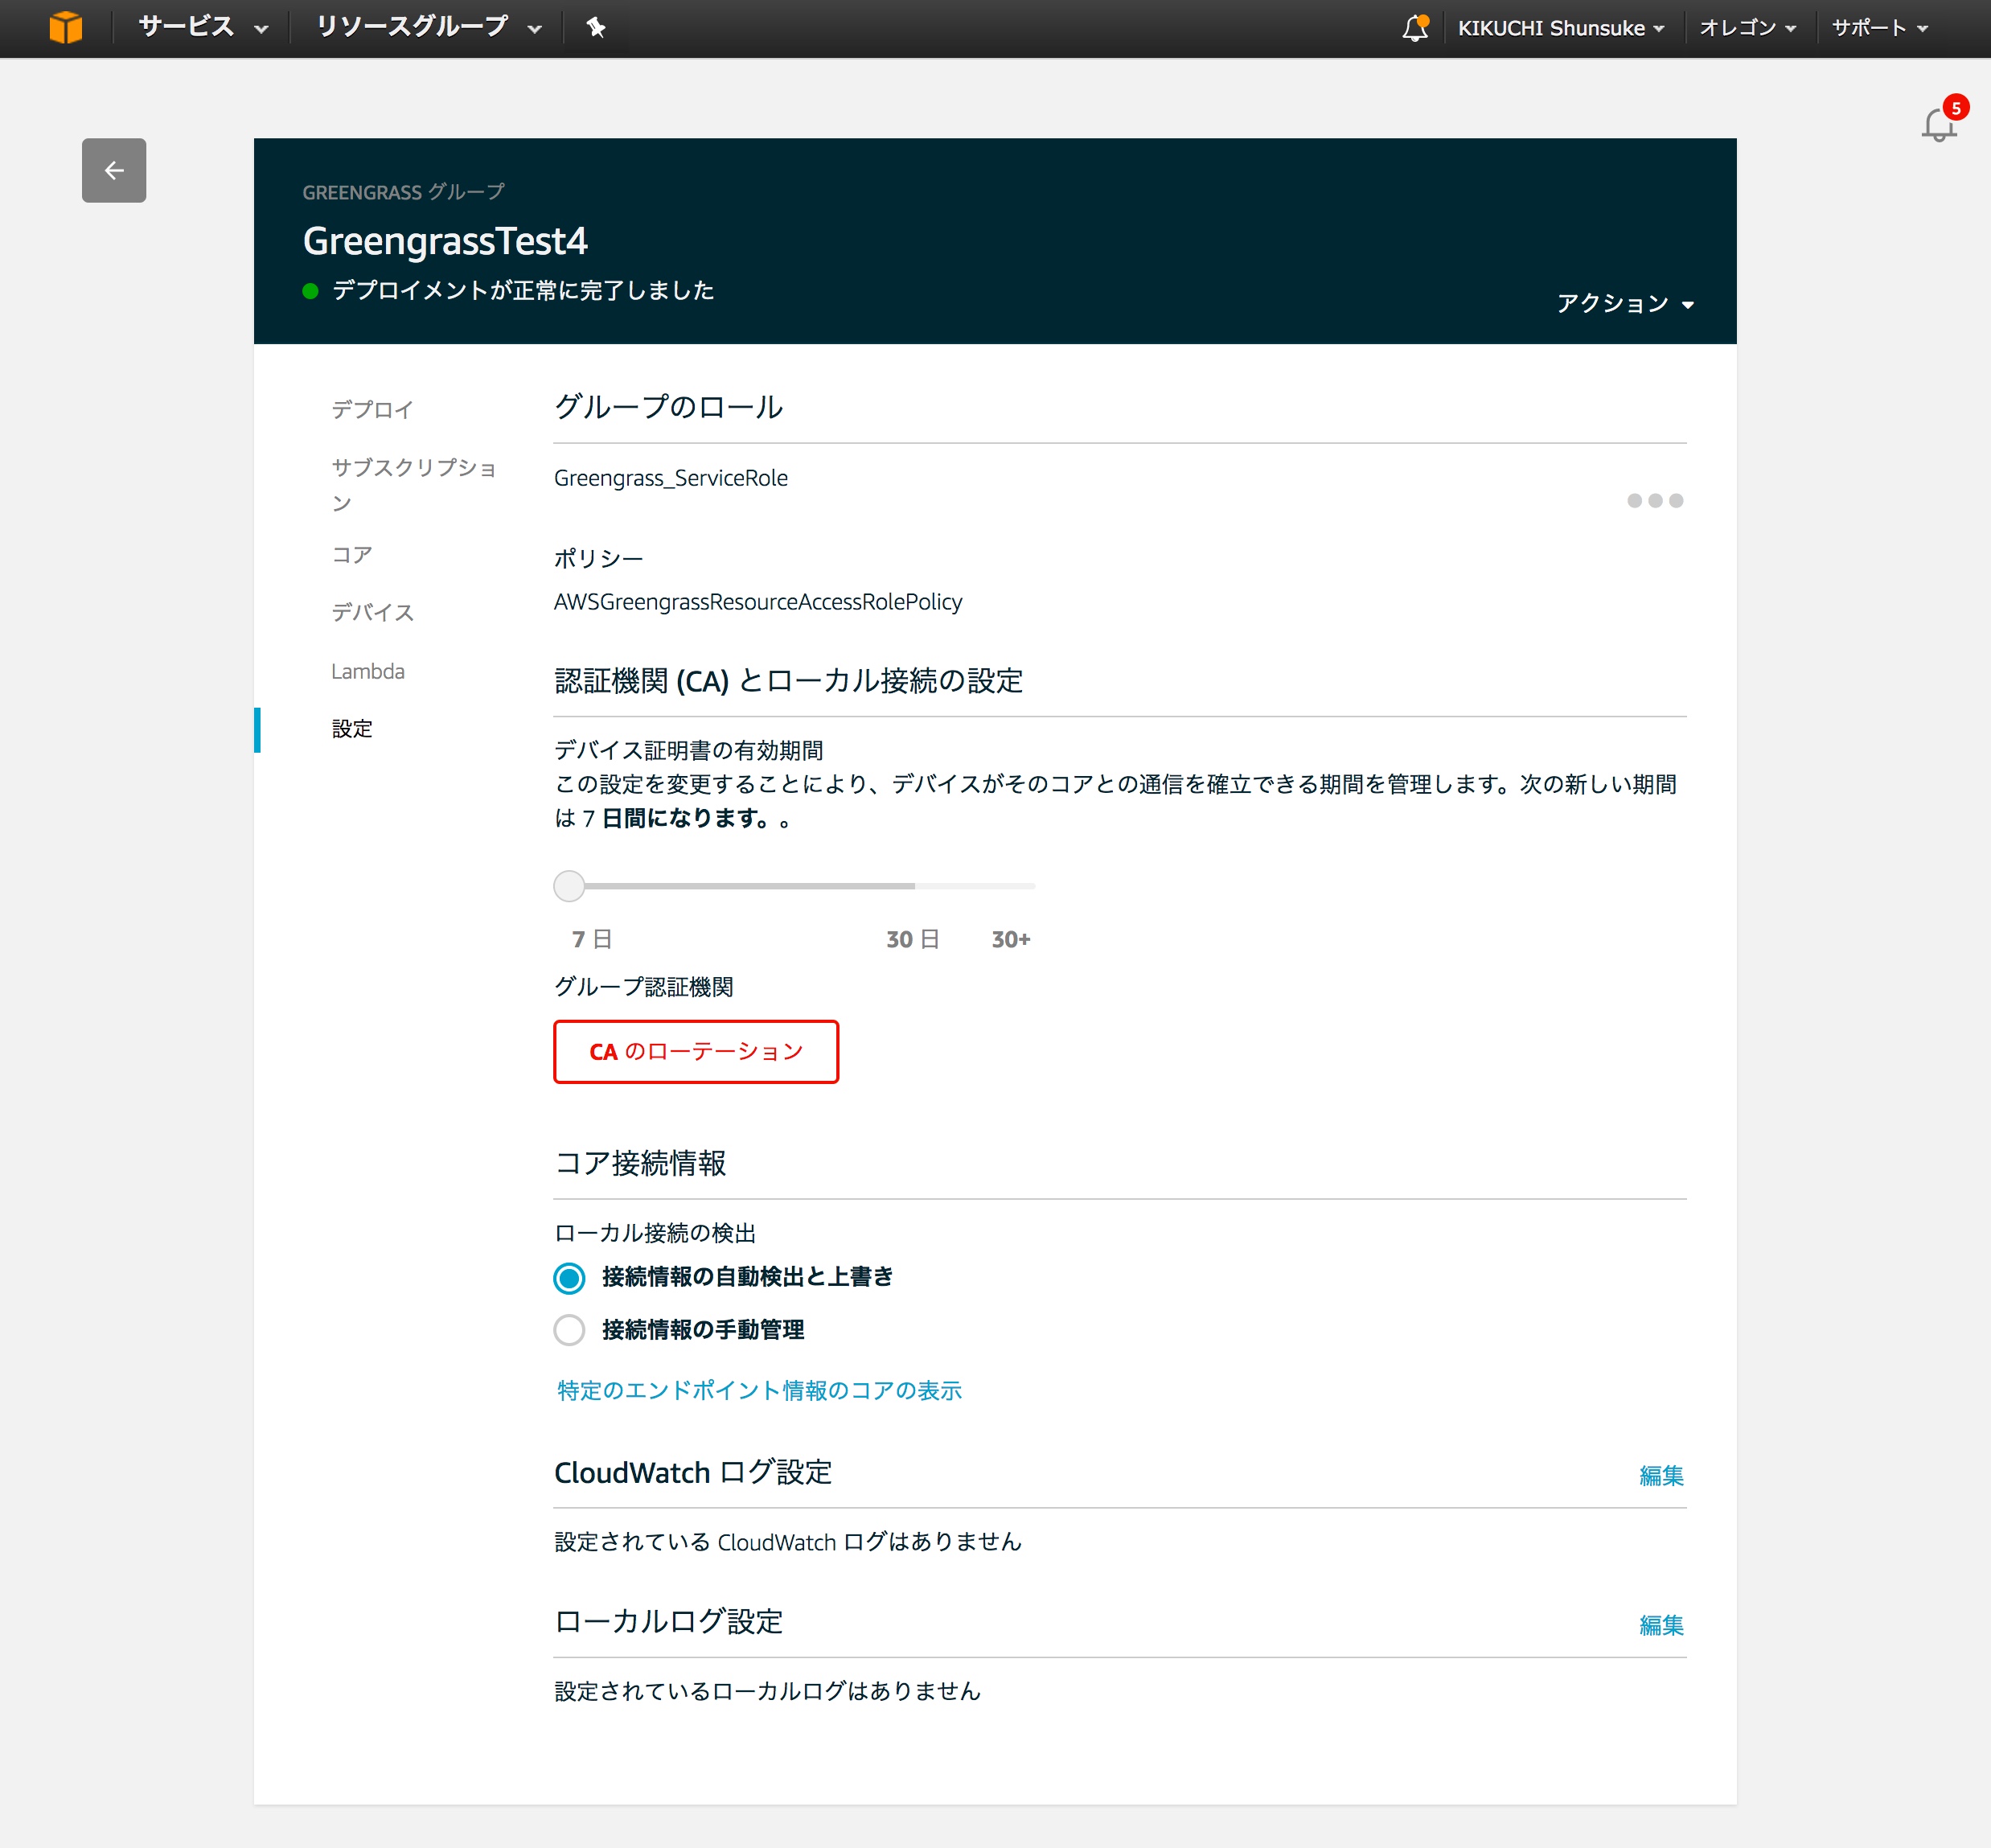Open the サービス dropdown menu
Viewport: 1991px width, 1848px height.
203,27
